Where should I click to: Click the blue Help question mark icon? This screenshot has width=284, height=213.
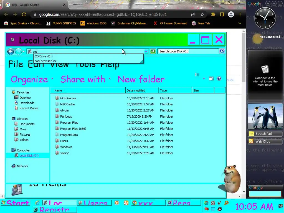coord(219,78)
